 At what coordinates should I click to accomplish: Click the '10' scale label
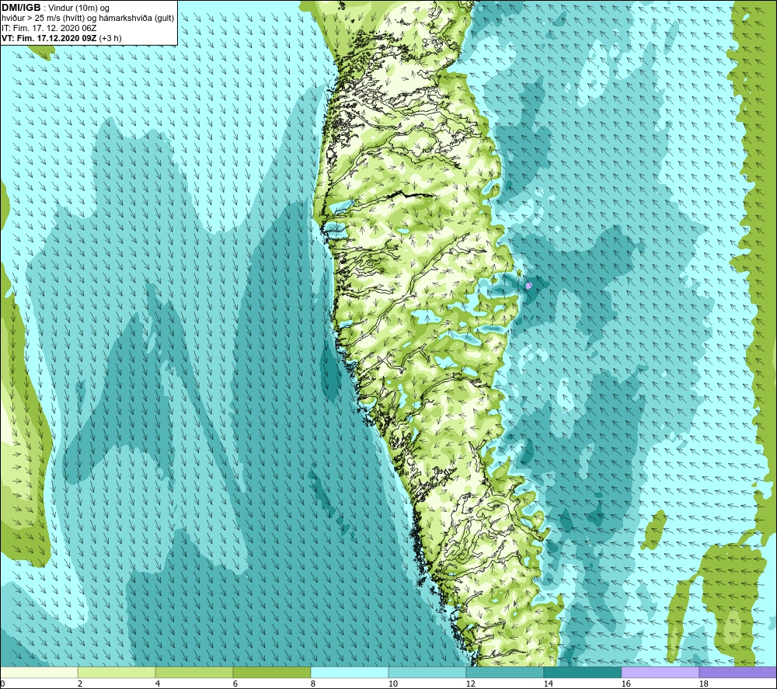[392, 684]
